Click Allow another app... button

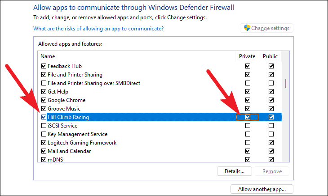tap(262, 189)
